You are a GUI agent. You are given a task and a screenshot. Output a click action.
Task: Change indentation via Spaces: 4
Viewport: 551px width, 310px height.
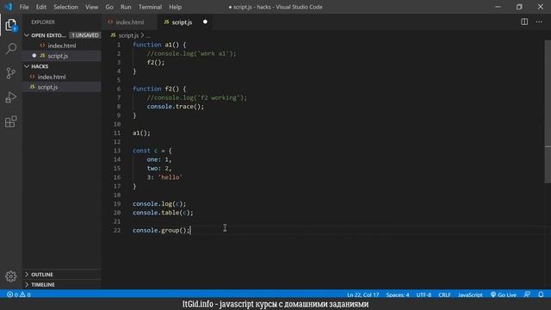point(398,294)
